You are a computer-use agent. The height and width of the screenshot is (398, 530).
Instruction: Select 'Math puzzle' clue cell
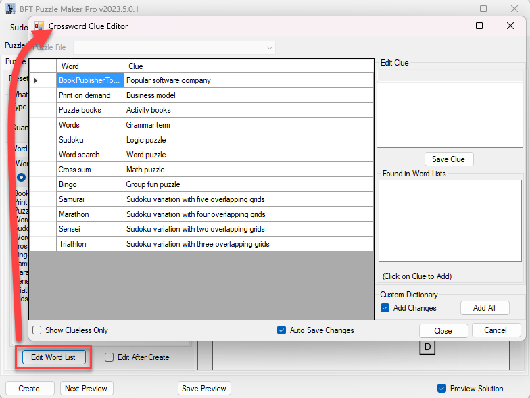[249, 170]
